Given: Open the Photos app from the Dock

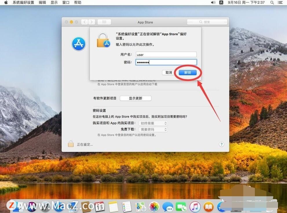Looking at the screenshot, I should pos(154,206).
